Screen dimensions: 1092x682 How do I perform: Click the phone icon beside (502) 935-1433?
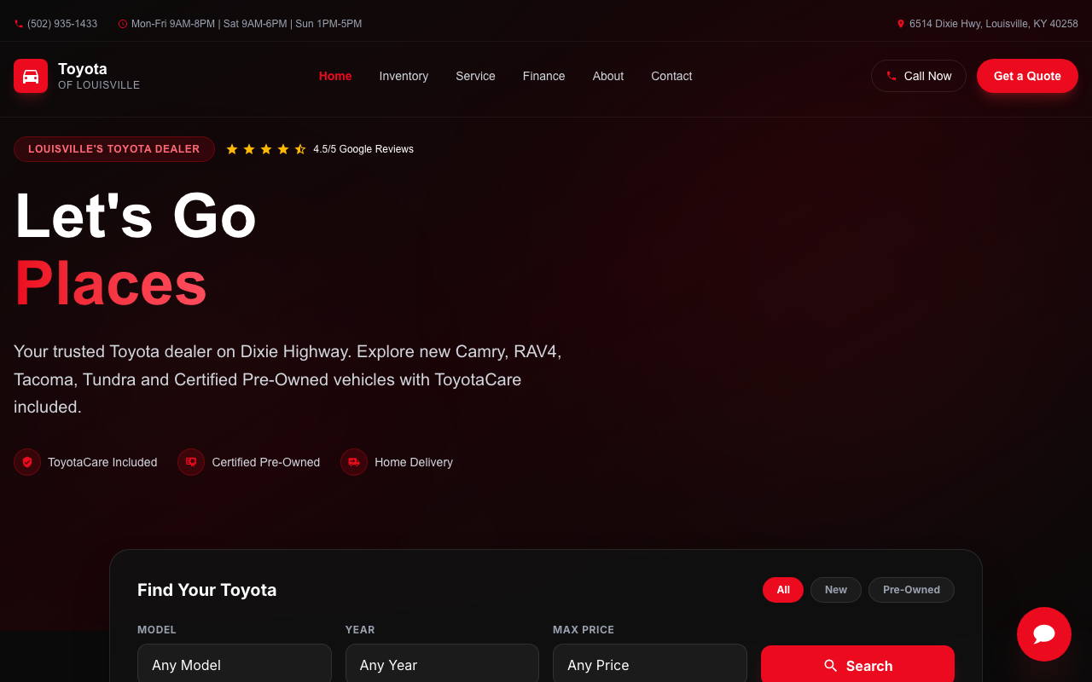19,24
